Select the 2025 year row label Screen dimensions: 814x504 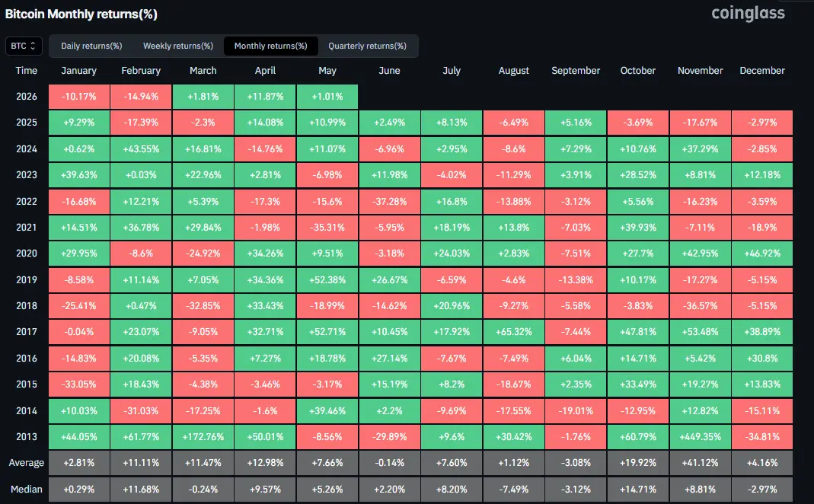coord(27,123)
